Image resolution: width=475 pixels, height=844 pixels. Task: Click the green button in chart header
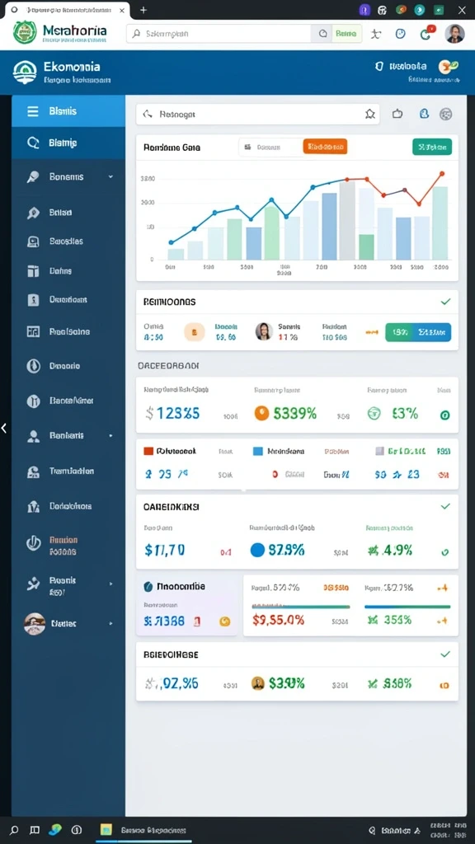[432, 147]
